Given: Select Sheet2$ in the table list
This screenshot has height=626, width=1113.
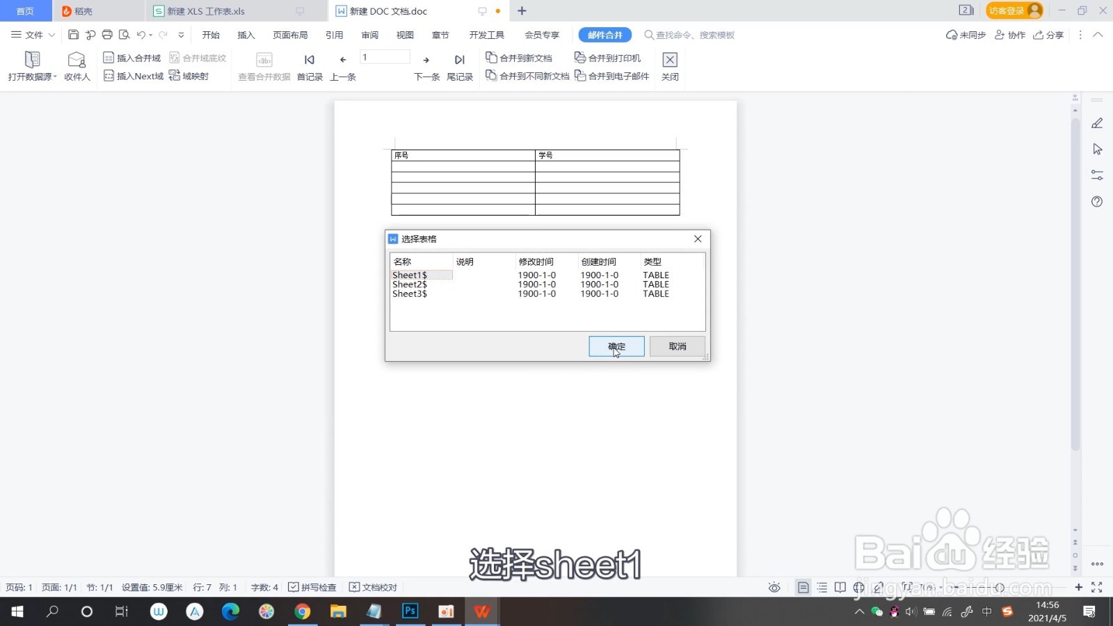Looking at the screenshot, I should pyautogui.click(x=410, y=284).
